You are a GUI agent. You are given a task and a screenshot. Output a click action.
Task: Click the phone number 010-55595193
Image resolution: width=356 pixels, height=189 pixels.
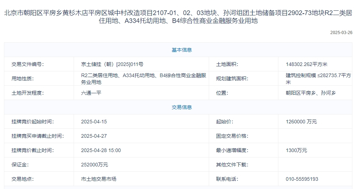[x=302, y=179]
